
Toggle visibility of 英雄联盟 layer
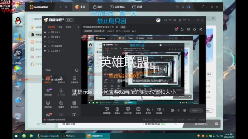pos(45,46)
